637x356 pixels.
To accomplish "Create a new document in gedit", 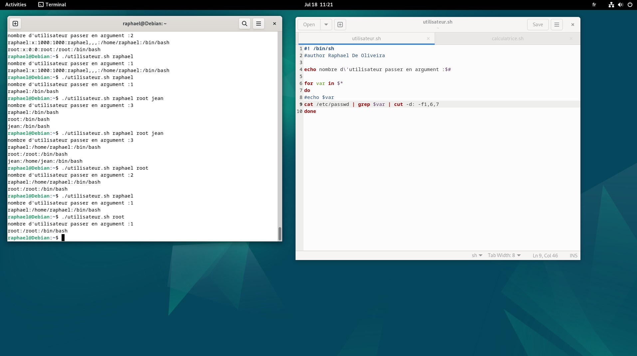I will click(x=340, y=25).
